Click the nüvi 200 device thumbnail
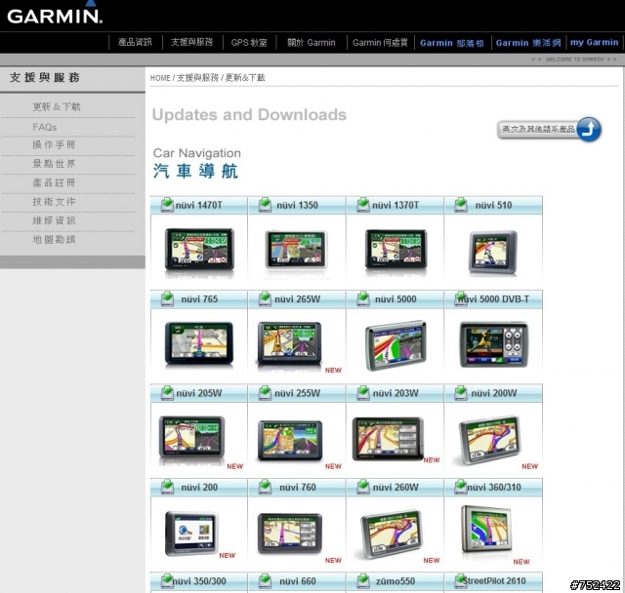 191,534
